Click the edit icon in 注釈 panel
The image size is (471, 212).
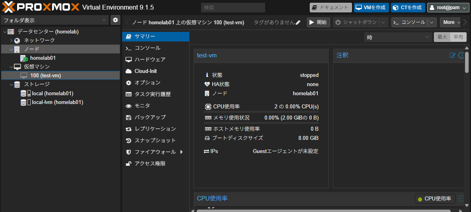coord(452,55)
